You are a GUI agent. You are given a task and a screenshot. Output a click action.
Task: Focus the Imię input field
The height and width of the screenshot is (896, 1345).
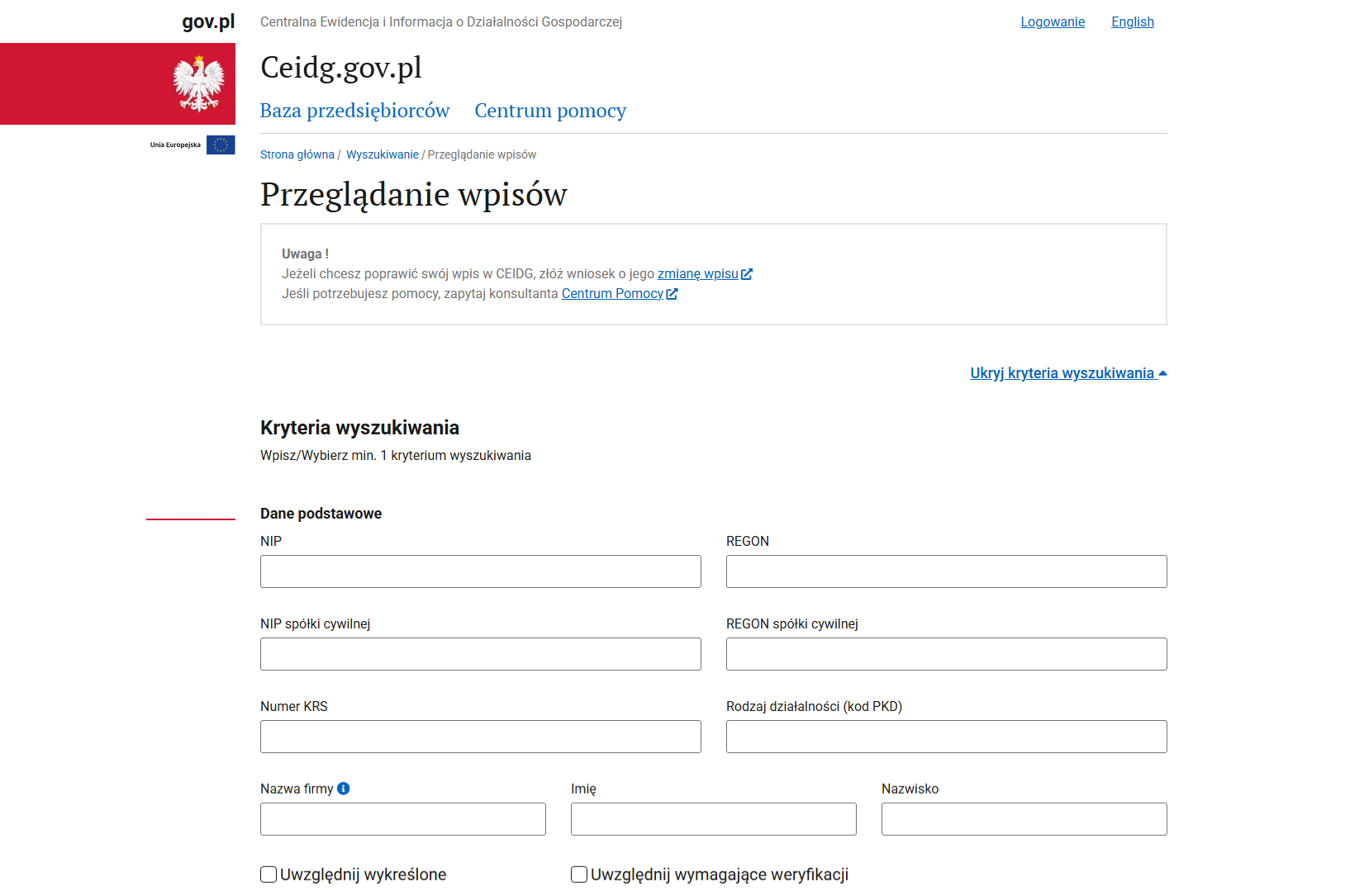714,819
